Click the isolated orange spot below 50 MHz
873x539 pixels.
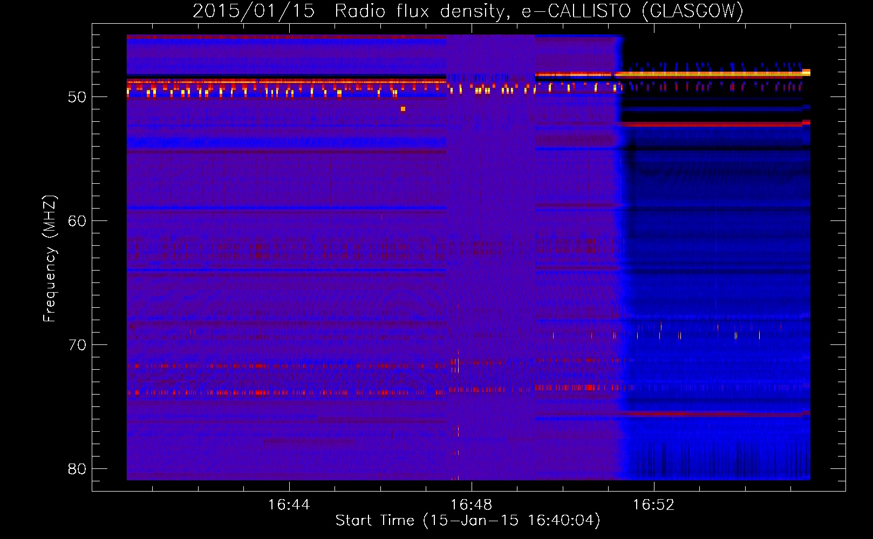tap(403, 109)
